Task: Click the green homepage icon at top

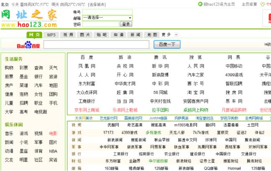Action: (x=200, y=4)
